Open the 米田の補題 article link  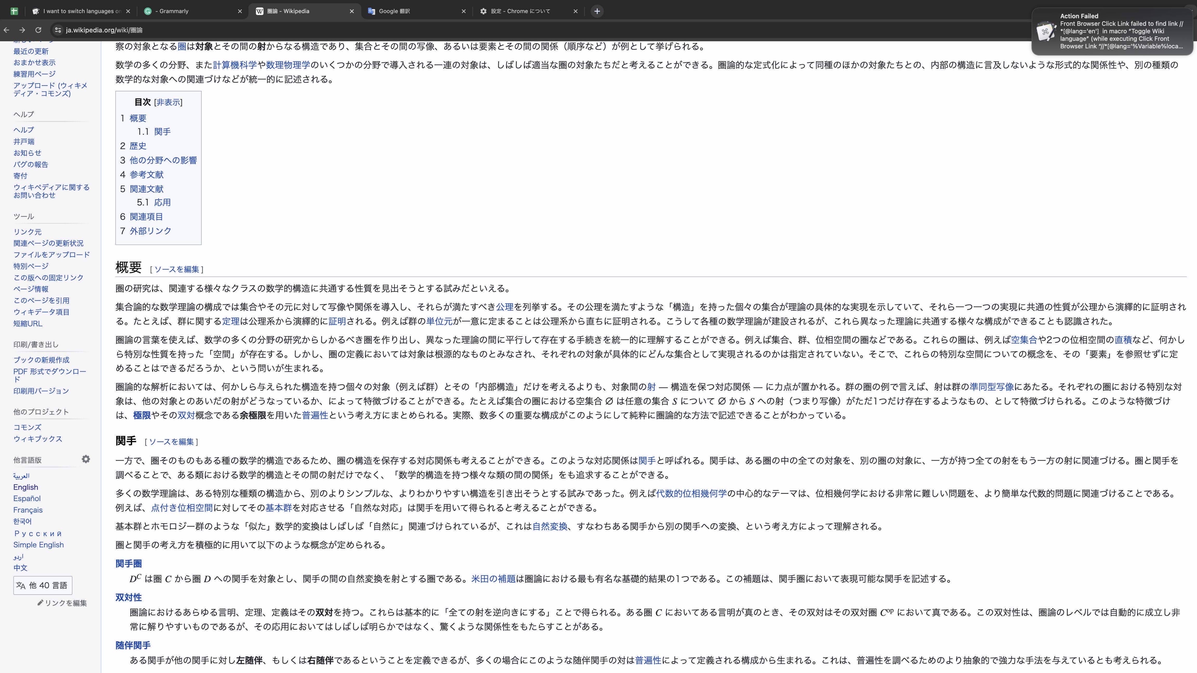pos(493,579)
